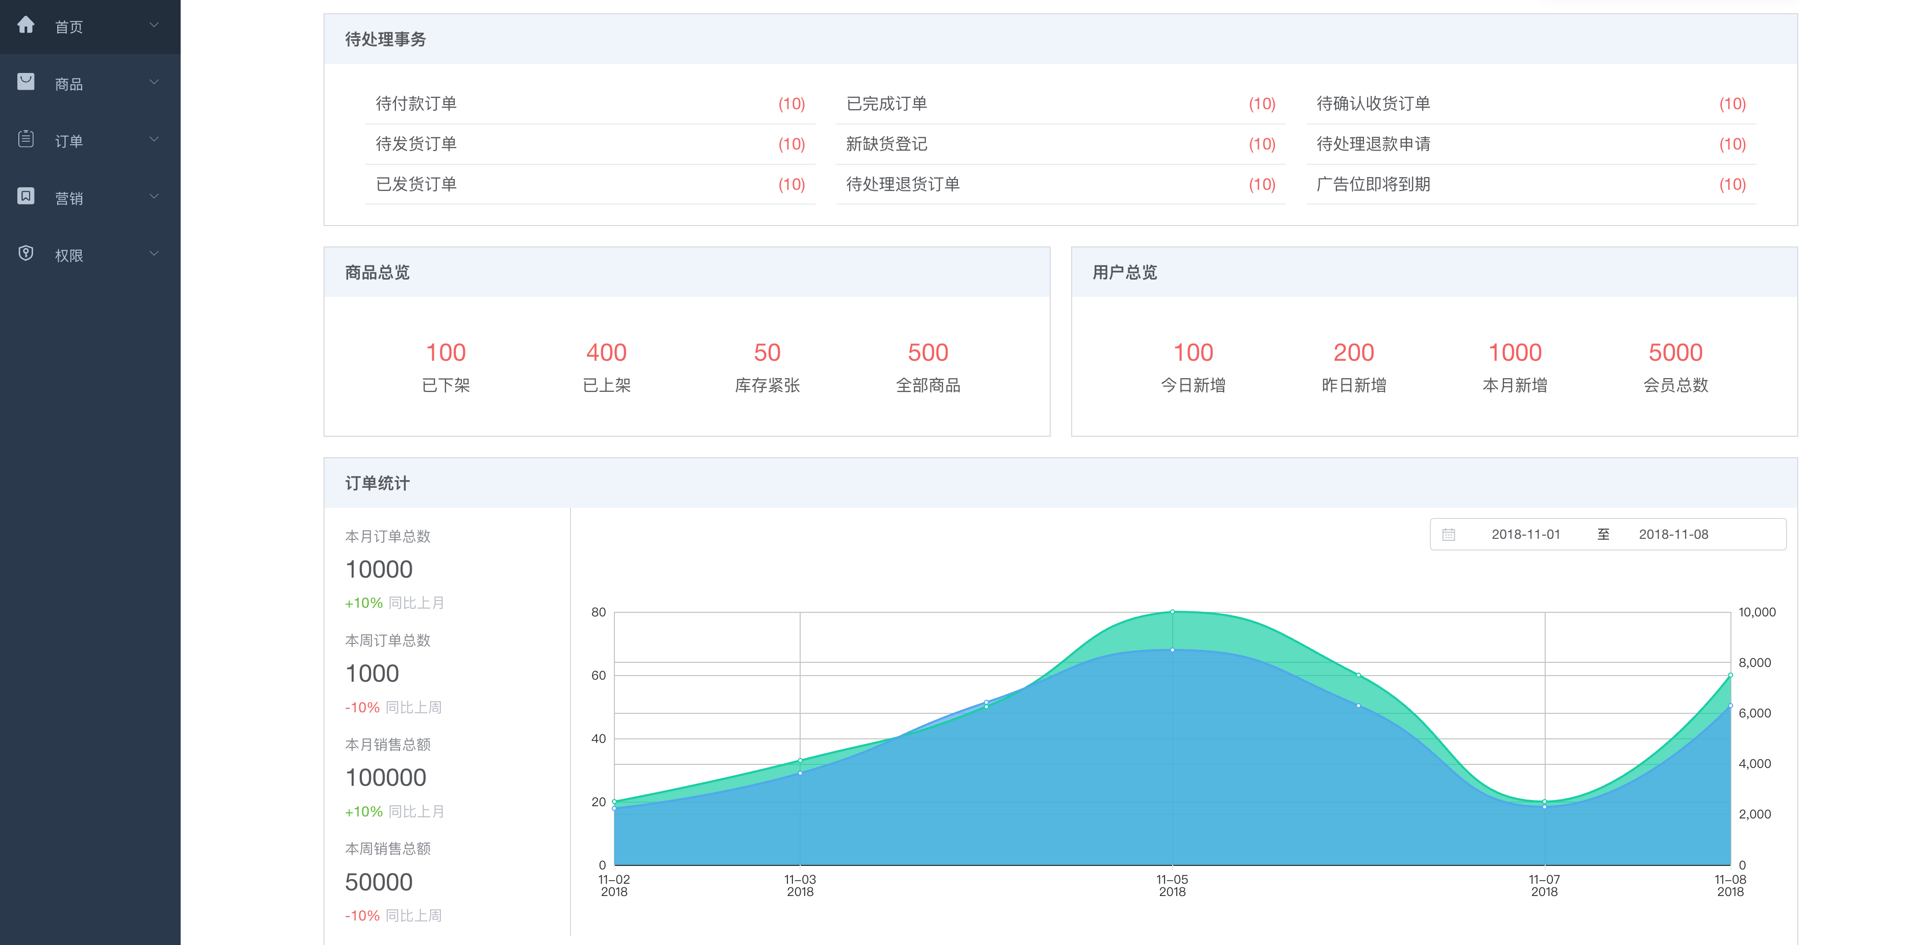Click the shield icon beside 权限
The image size is (1932, 945).
[26, 254]
